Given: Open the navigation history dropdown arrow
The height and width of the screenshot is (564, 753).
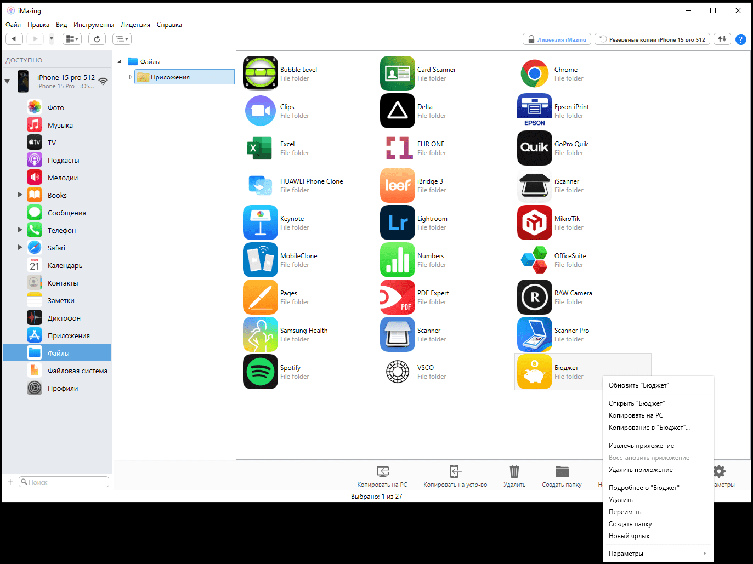Looking at the screenshot, I should (x=52, y=39).
